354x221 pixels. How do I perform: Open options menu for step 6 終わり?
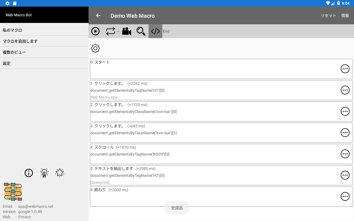coord(345,196)
